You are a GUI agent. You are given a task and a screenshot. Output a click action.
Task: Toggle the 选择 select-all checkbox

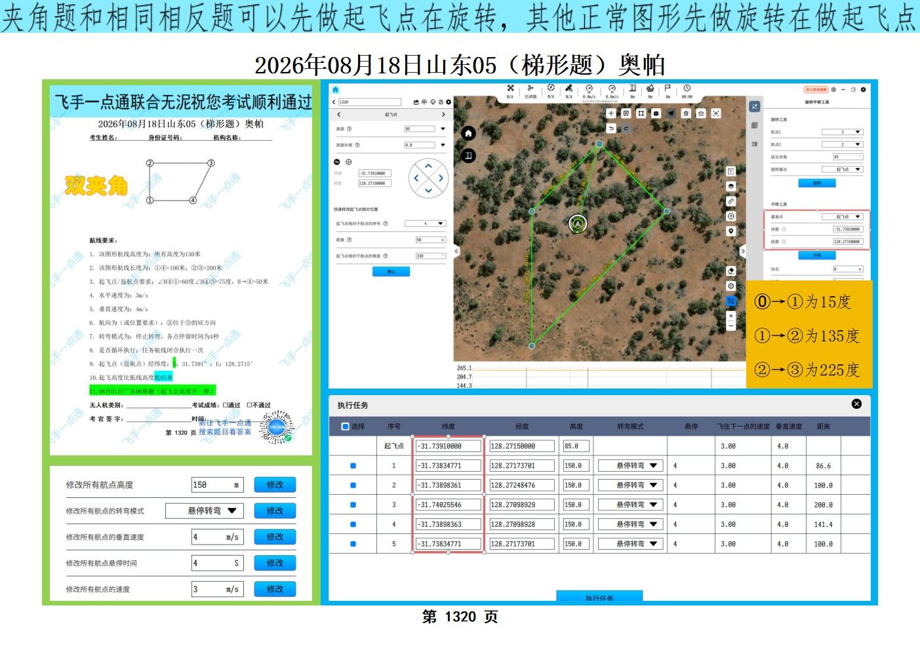[345, 427]
